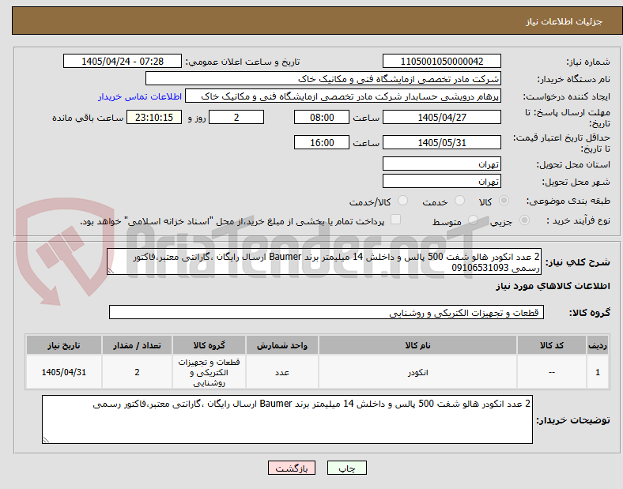Click the گروه کالا field
This screenshot has width=623, height=489.
point(327,312)
